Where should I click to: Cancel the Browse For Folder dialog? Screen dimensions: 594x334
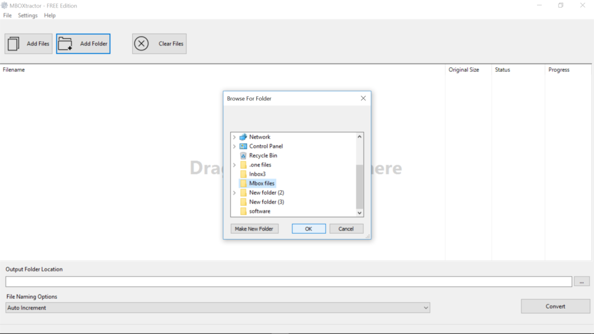pyautogui.click(x=346, y=228)
